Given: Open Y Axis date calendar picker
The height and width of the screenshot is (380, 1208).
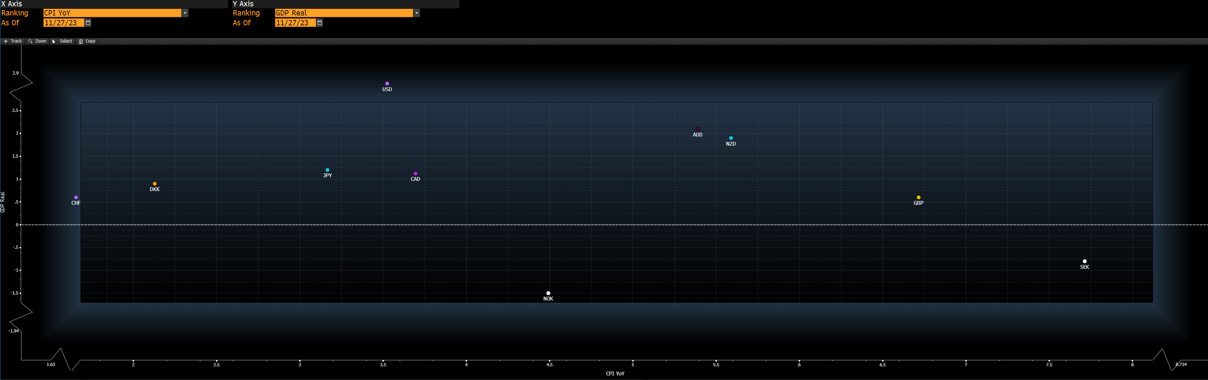Looking at the screenshot, I should (320, 23).
